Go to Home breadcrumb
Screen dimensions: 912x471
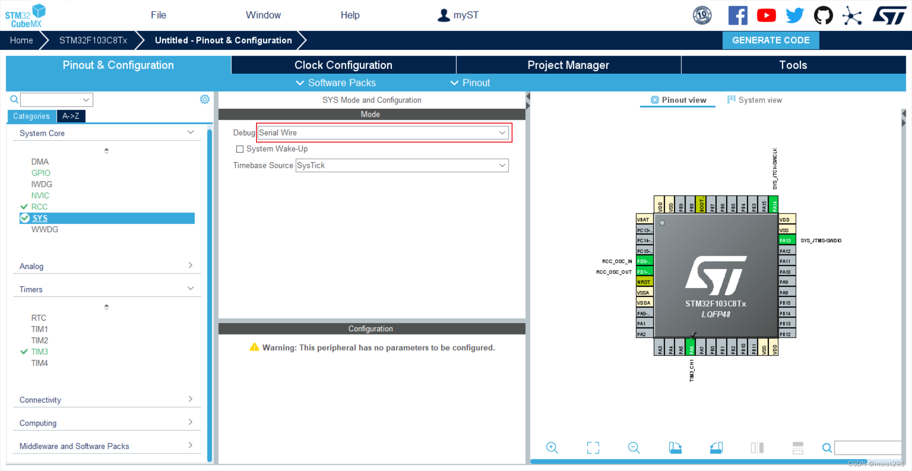(21, 40)
